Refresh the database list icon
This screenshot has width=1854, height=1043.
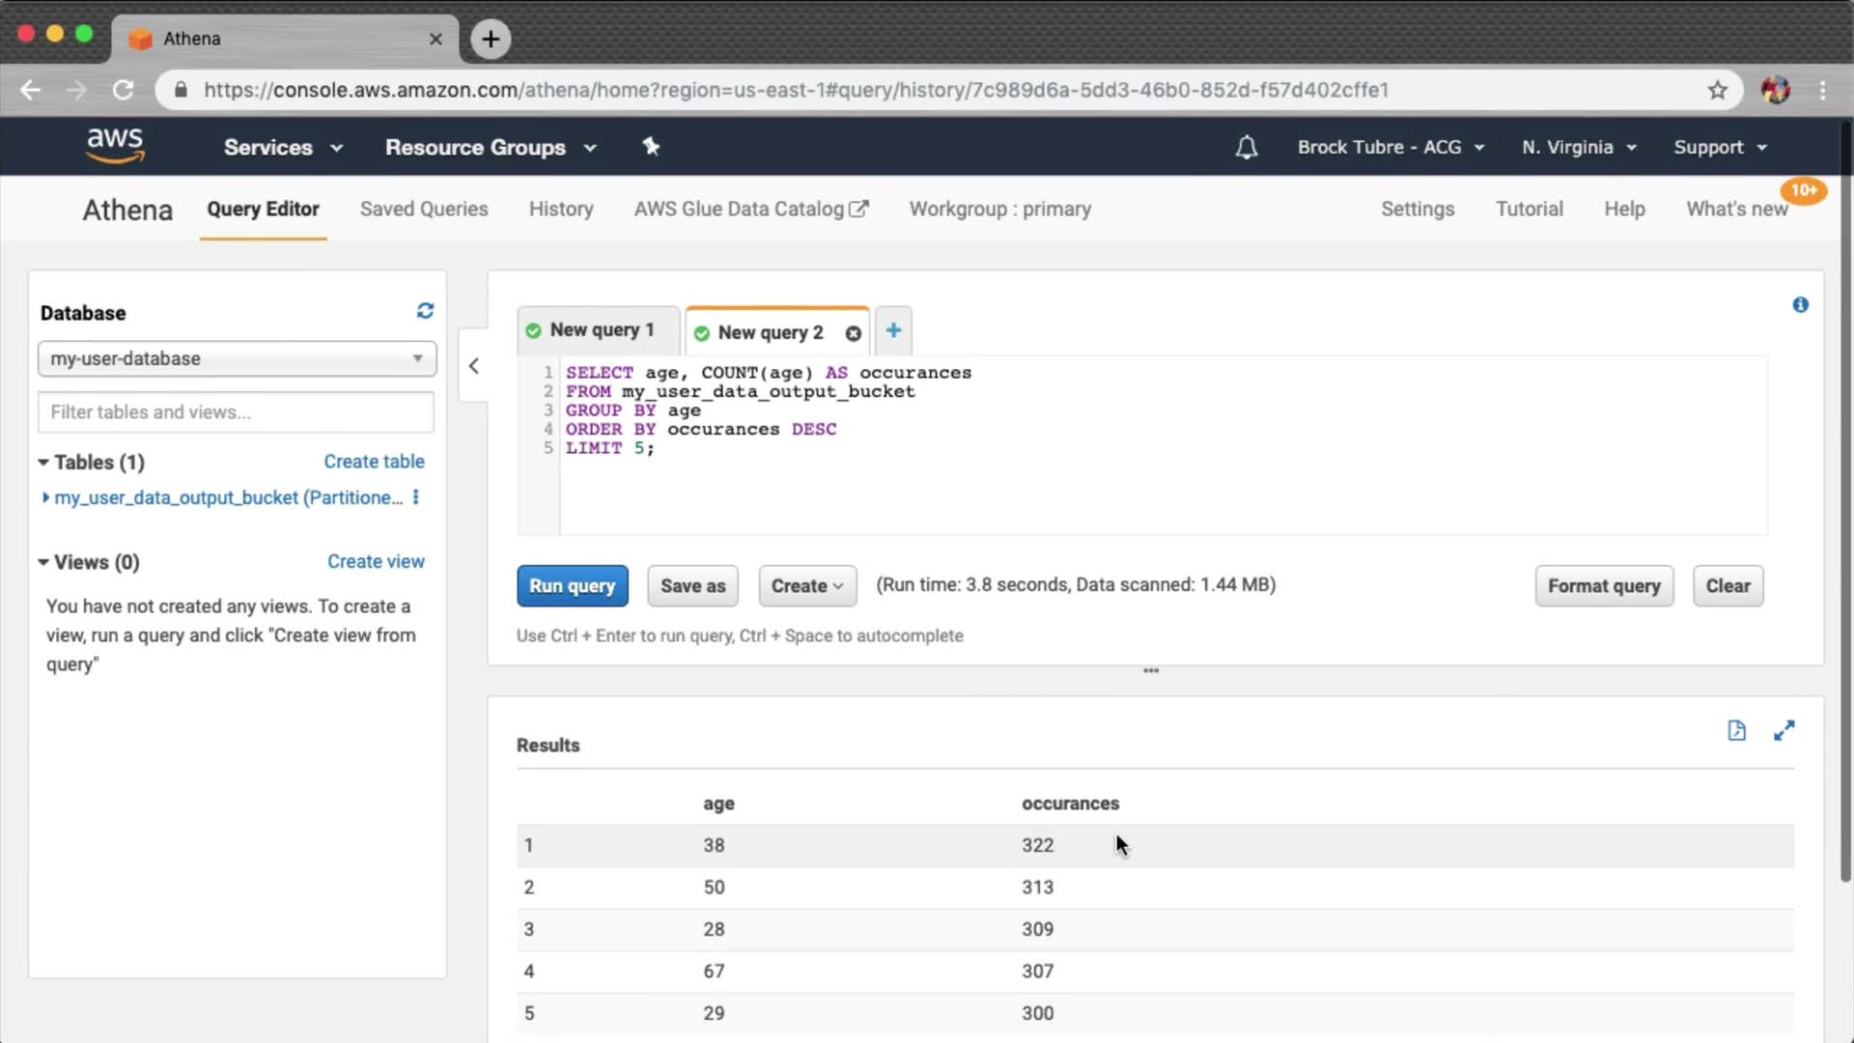(425, 311)
